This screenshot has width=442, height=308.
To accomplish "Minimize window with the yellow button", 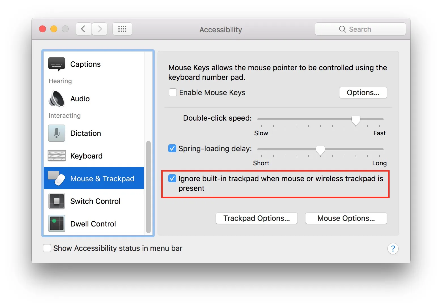I will pos(54,29).
